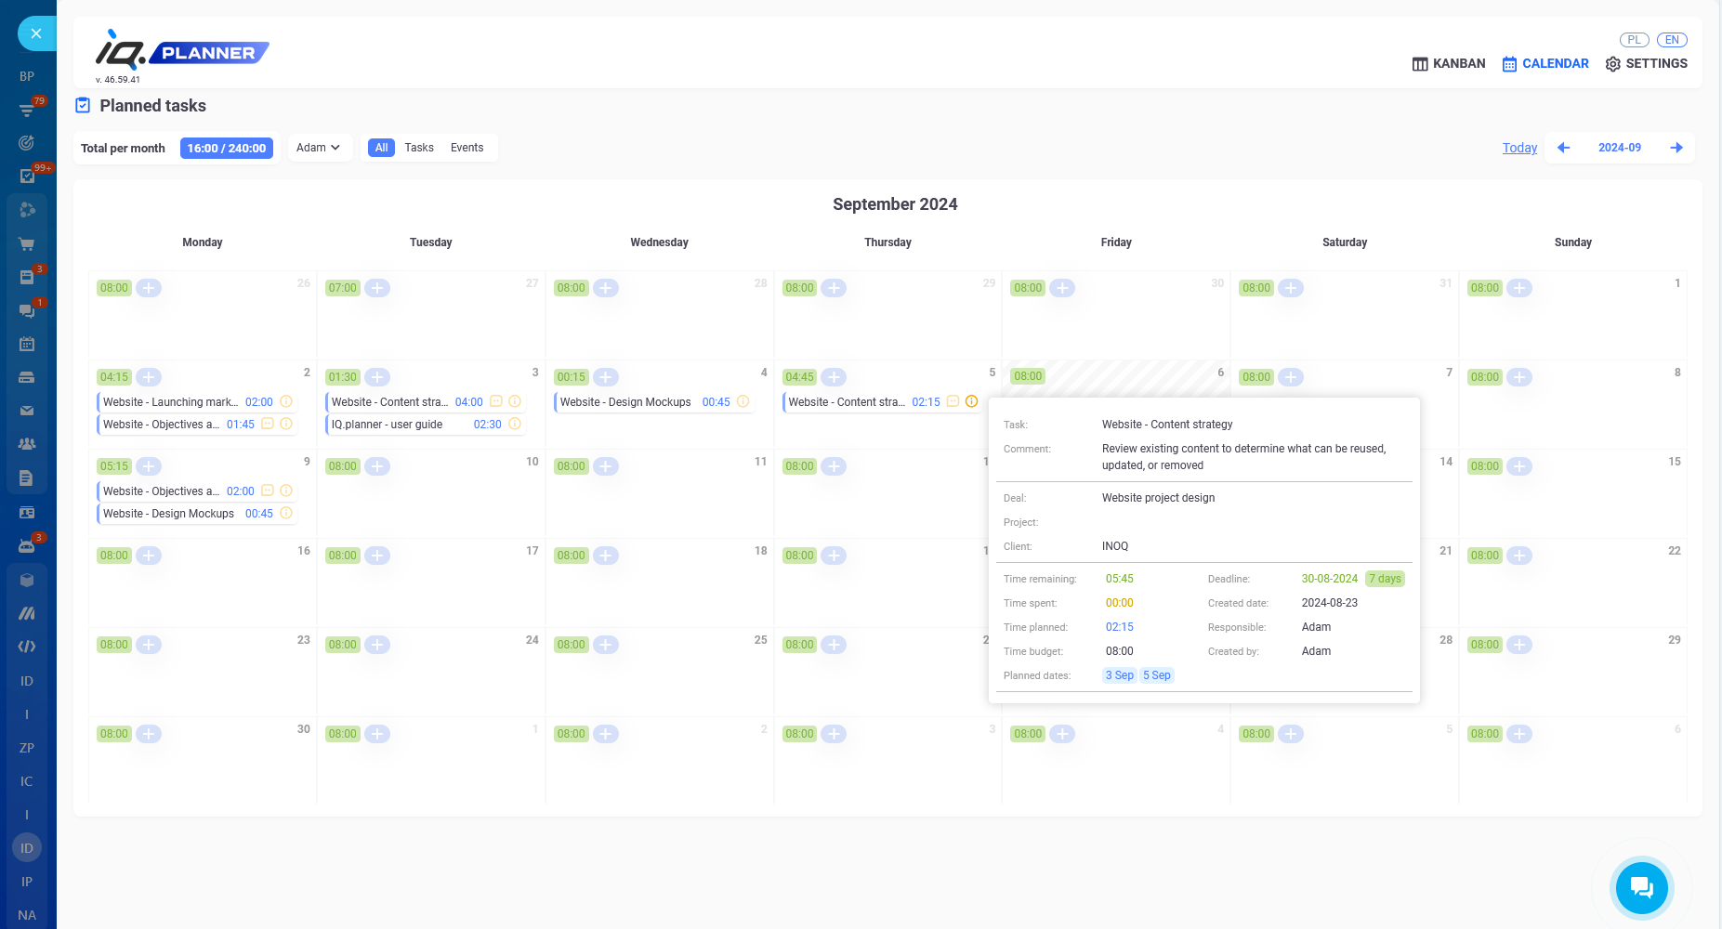Screen dimensions: 1722x929
Task: Open the tasks module with 99+ badge
Action: pyautogui.click(x=27, y=176)
